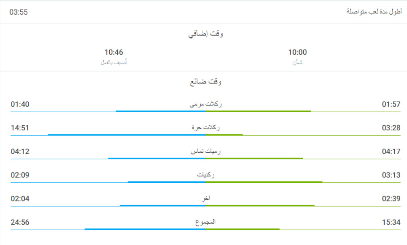
Task: Click the رميات تماس row label
Action: pos(205,151)
